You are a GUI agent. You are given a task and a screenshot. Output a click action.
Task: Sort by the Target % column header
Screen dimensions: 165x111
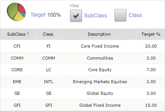point(151,34)
